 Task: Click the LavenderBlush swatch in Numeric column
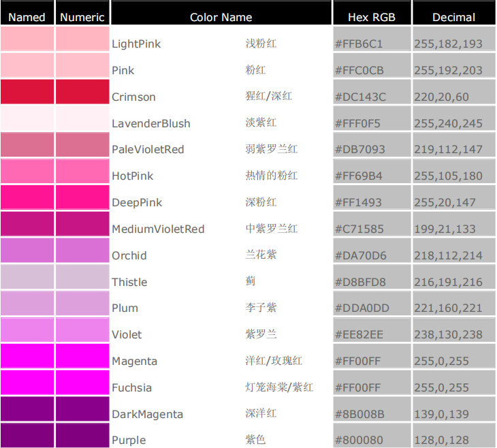coord(82,118)
